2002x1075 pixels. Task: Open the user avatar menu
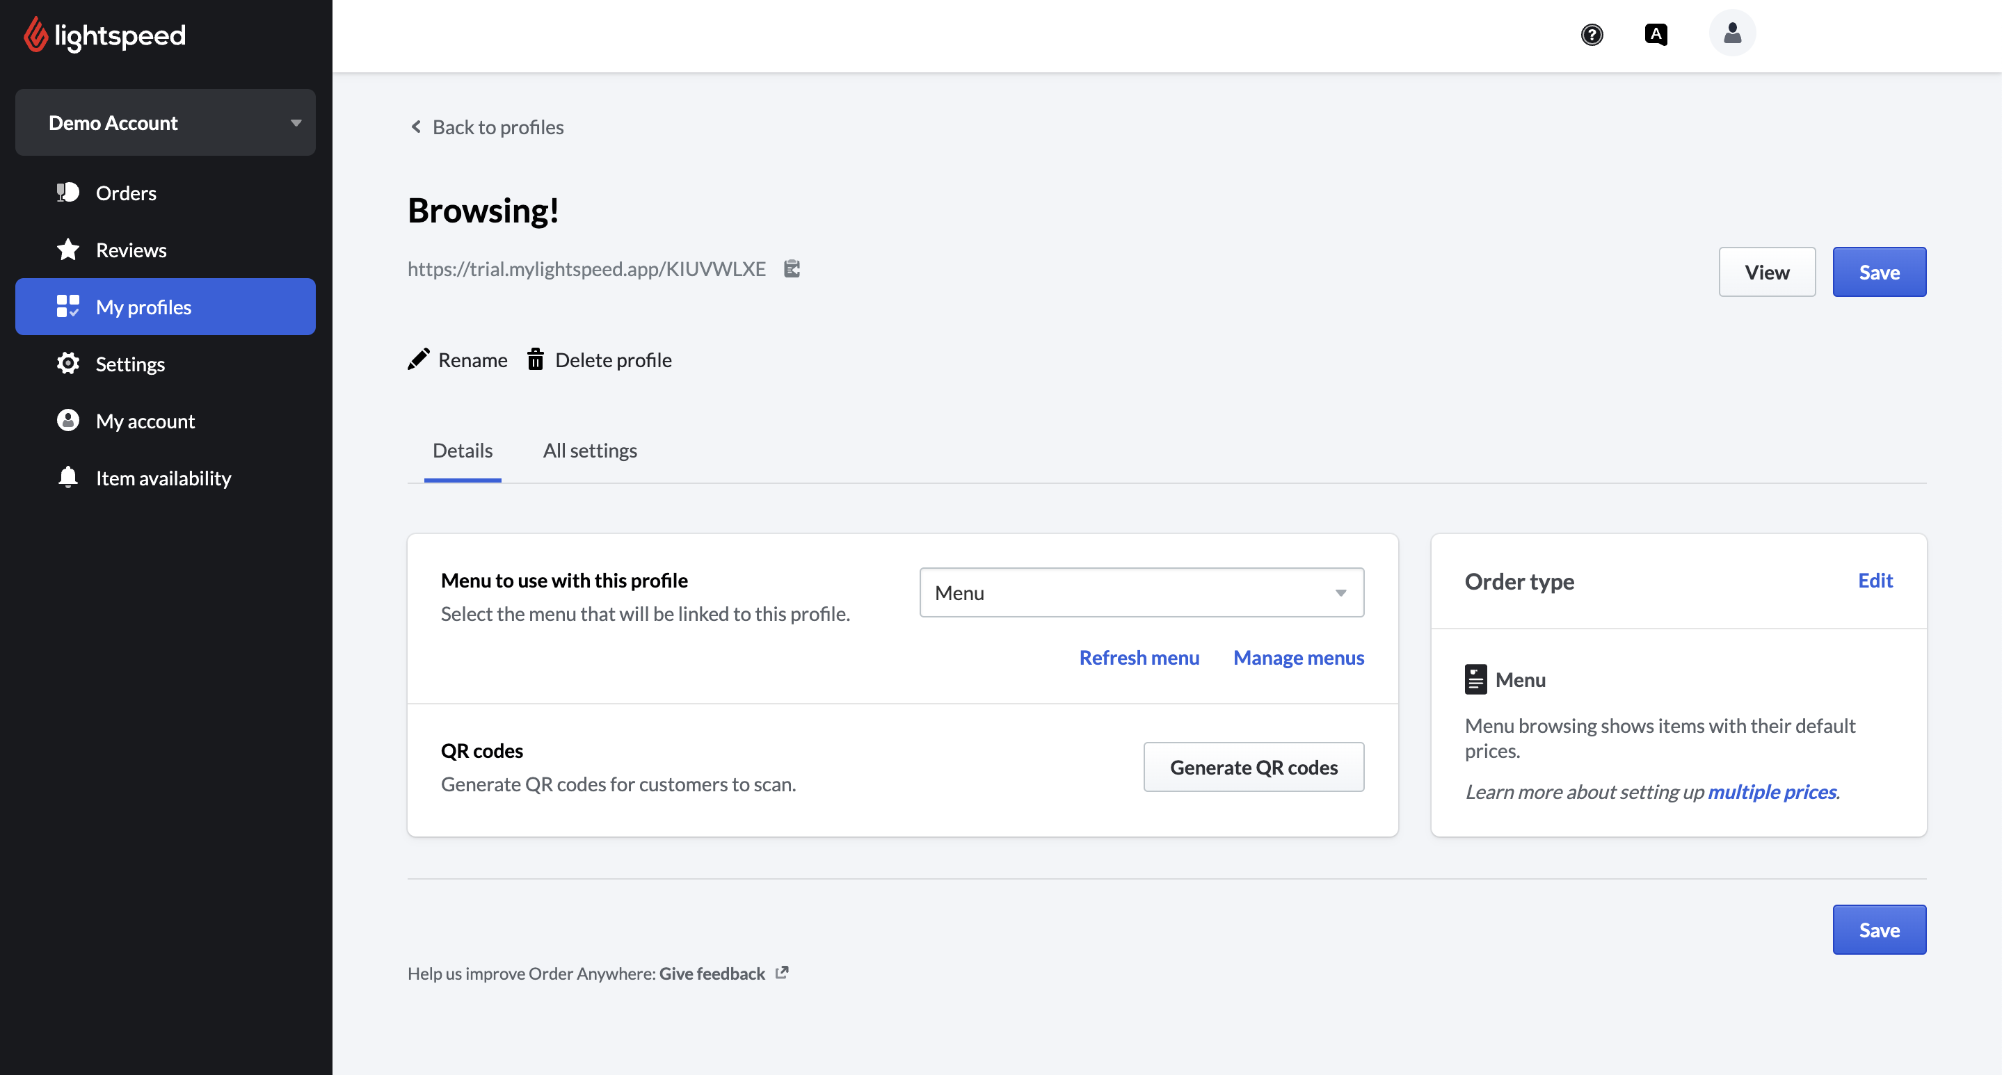[1731, 33]
